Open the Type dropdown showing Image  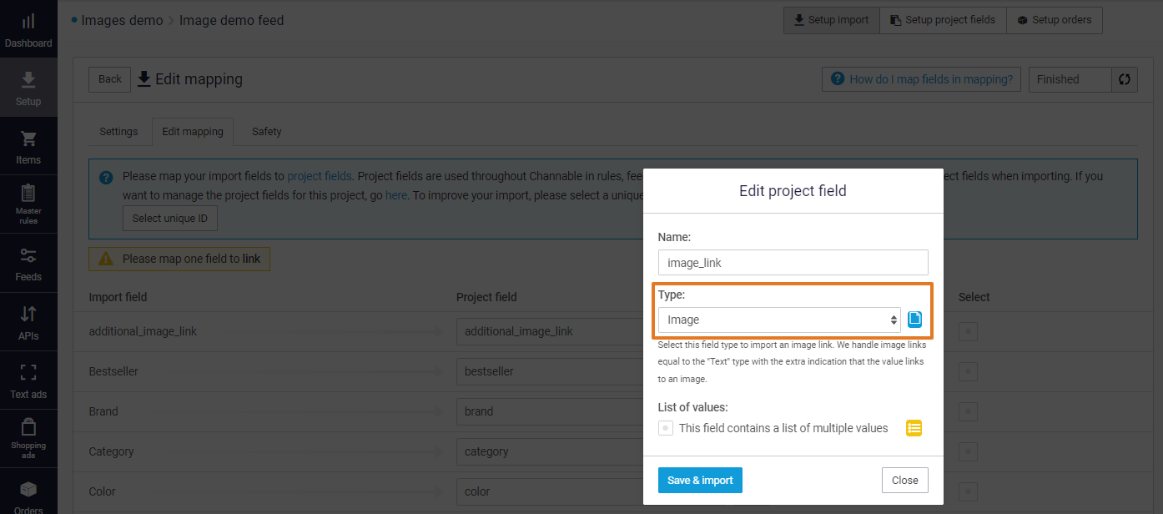pos(778,319)
